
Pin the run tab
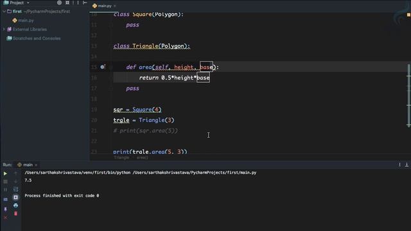pos(5,209)
